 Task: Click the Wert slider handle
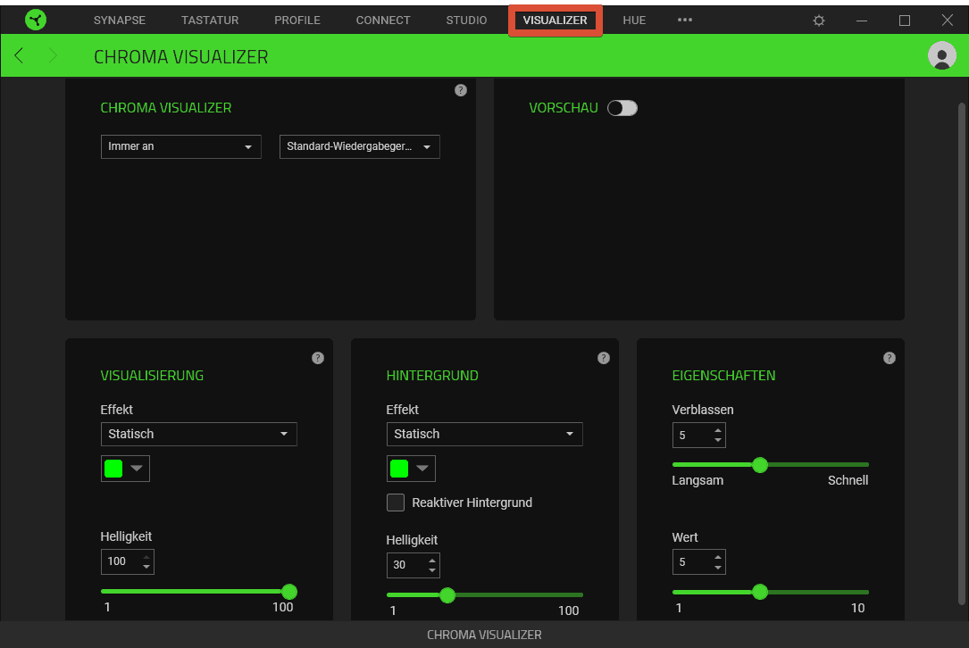(760, 592)
